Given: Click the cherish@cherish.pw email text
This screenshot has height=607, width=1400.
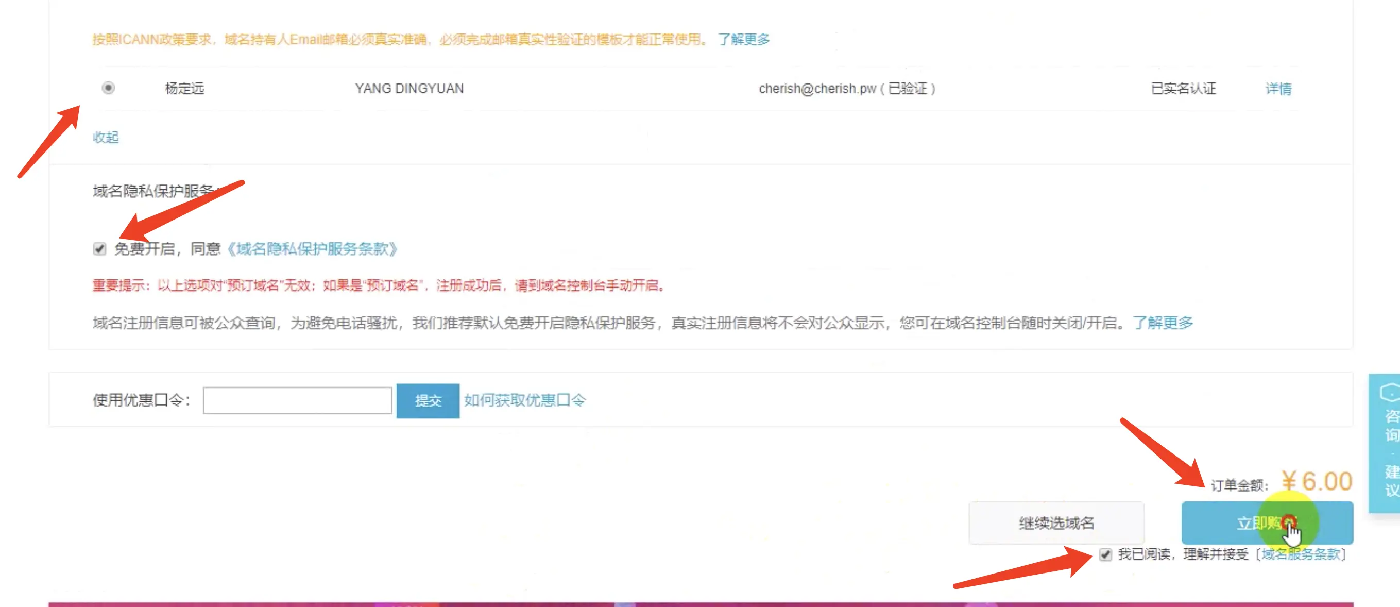Looking at the screenshot, I should point(817,88).
